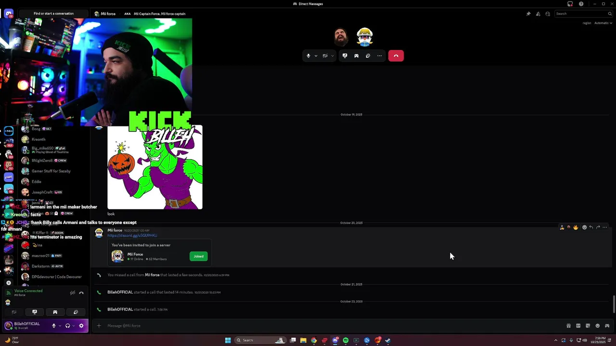Hang up with the red disconnect button
This screenshot has width=616, height=346.
pos(396,56)
